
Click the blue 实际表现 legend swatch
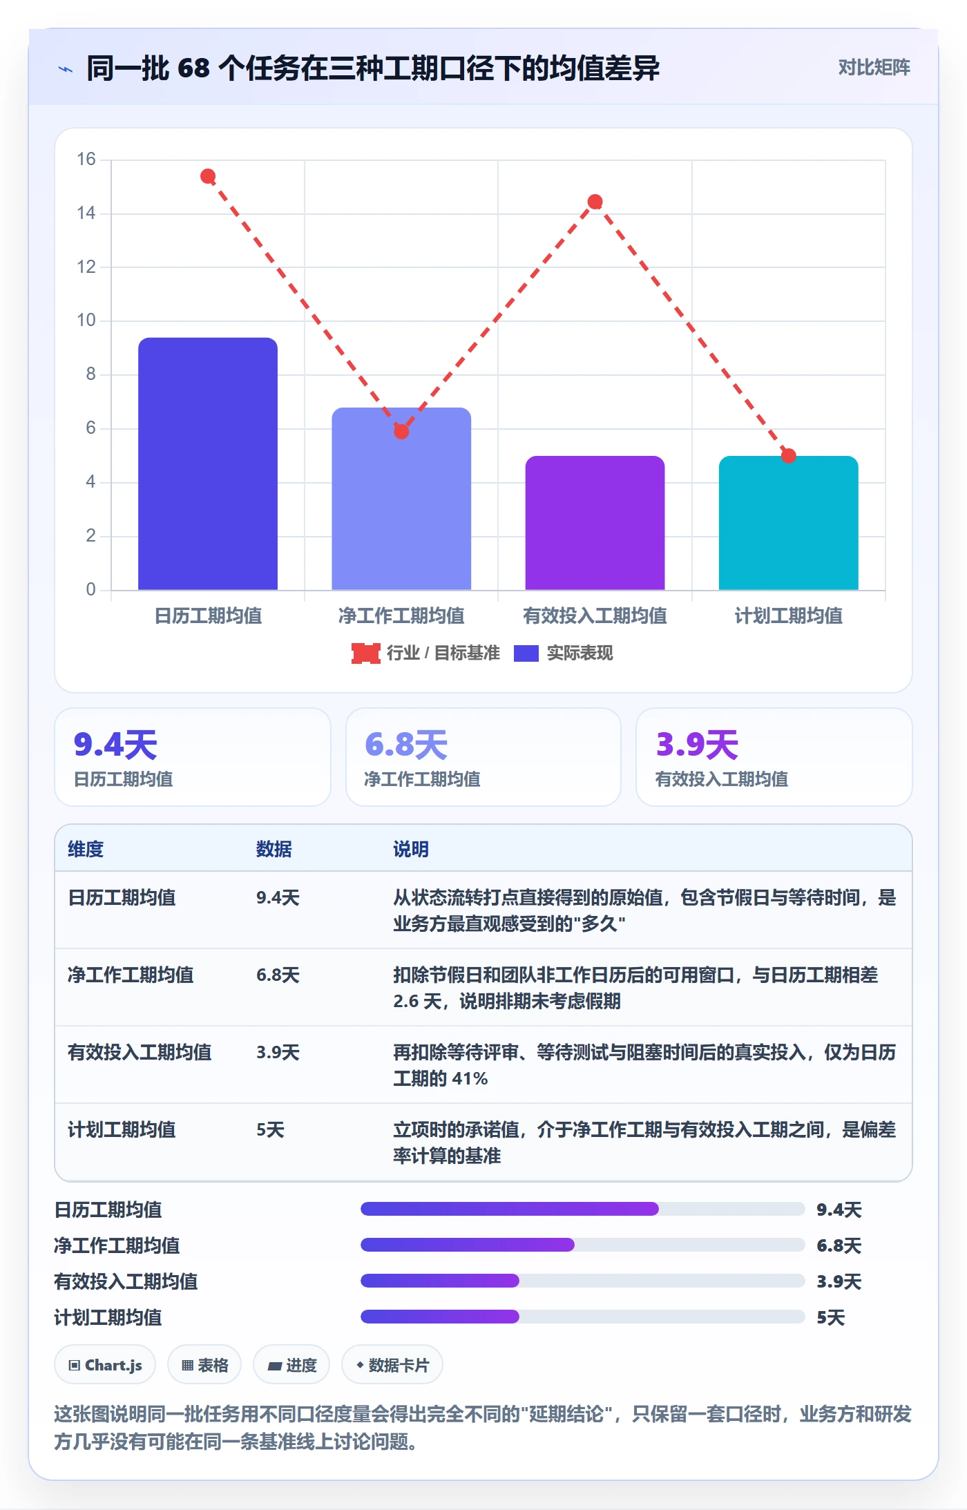[x=526, y=653]
